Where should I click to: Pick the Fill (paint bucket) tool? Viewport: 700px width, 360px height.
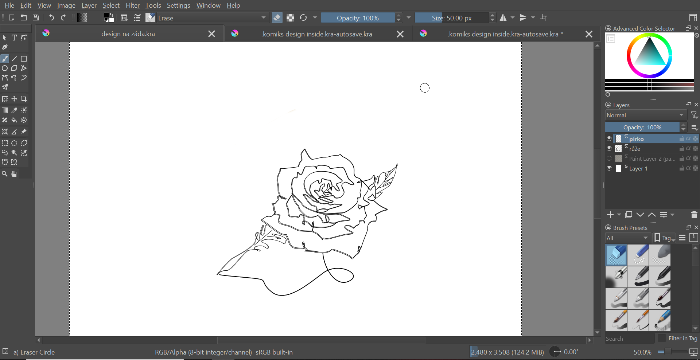point(14,120)
